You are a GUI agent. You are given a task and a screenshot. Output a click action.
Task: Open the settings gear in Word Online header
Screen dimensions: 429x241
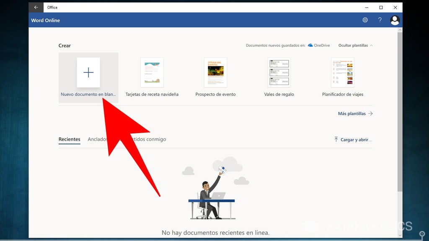(x=365, y=20)
